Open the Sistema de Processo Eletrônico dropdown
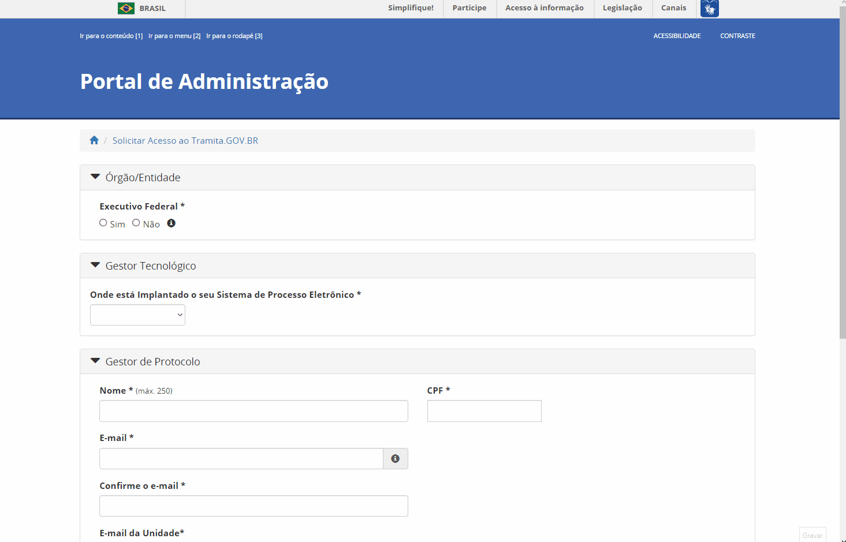Viewport: 846px width, 542px height. [x=137, y=315]
